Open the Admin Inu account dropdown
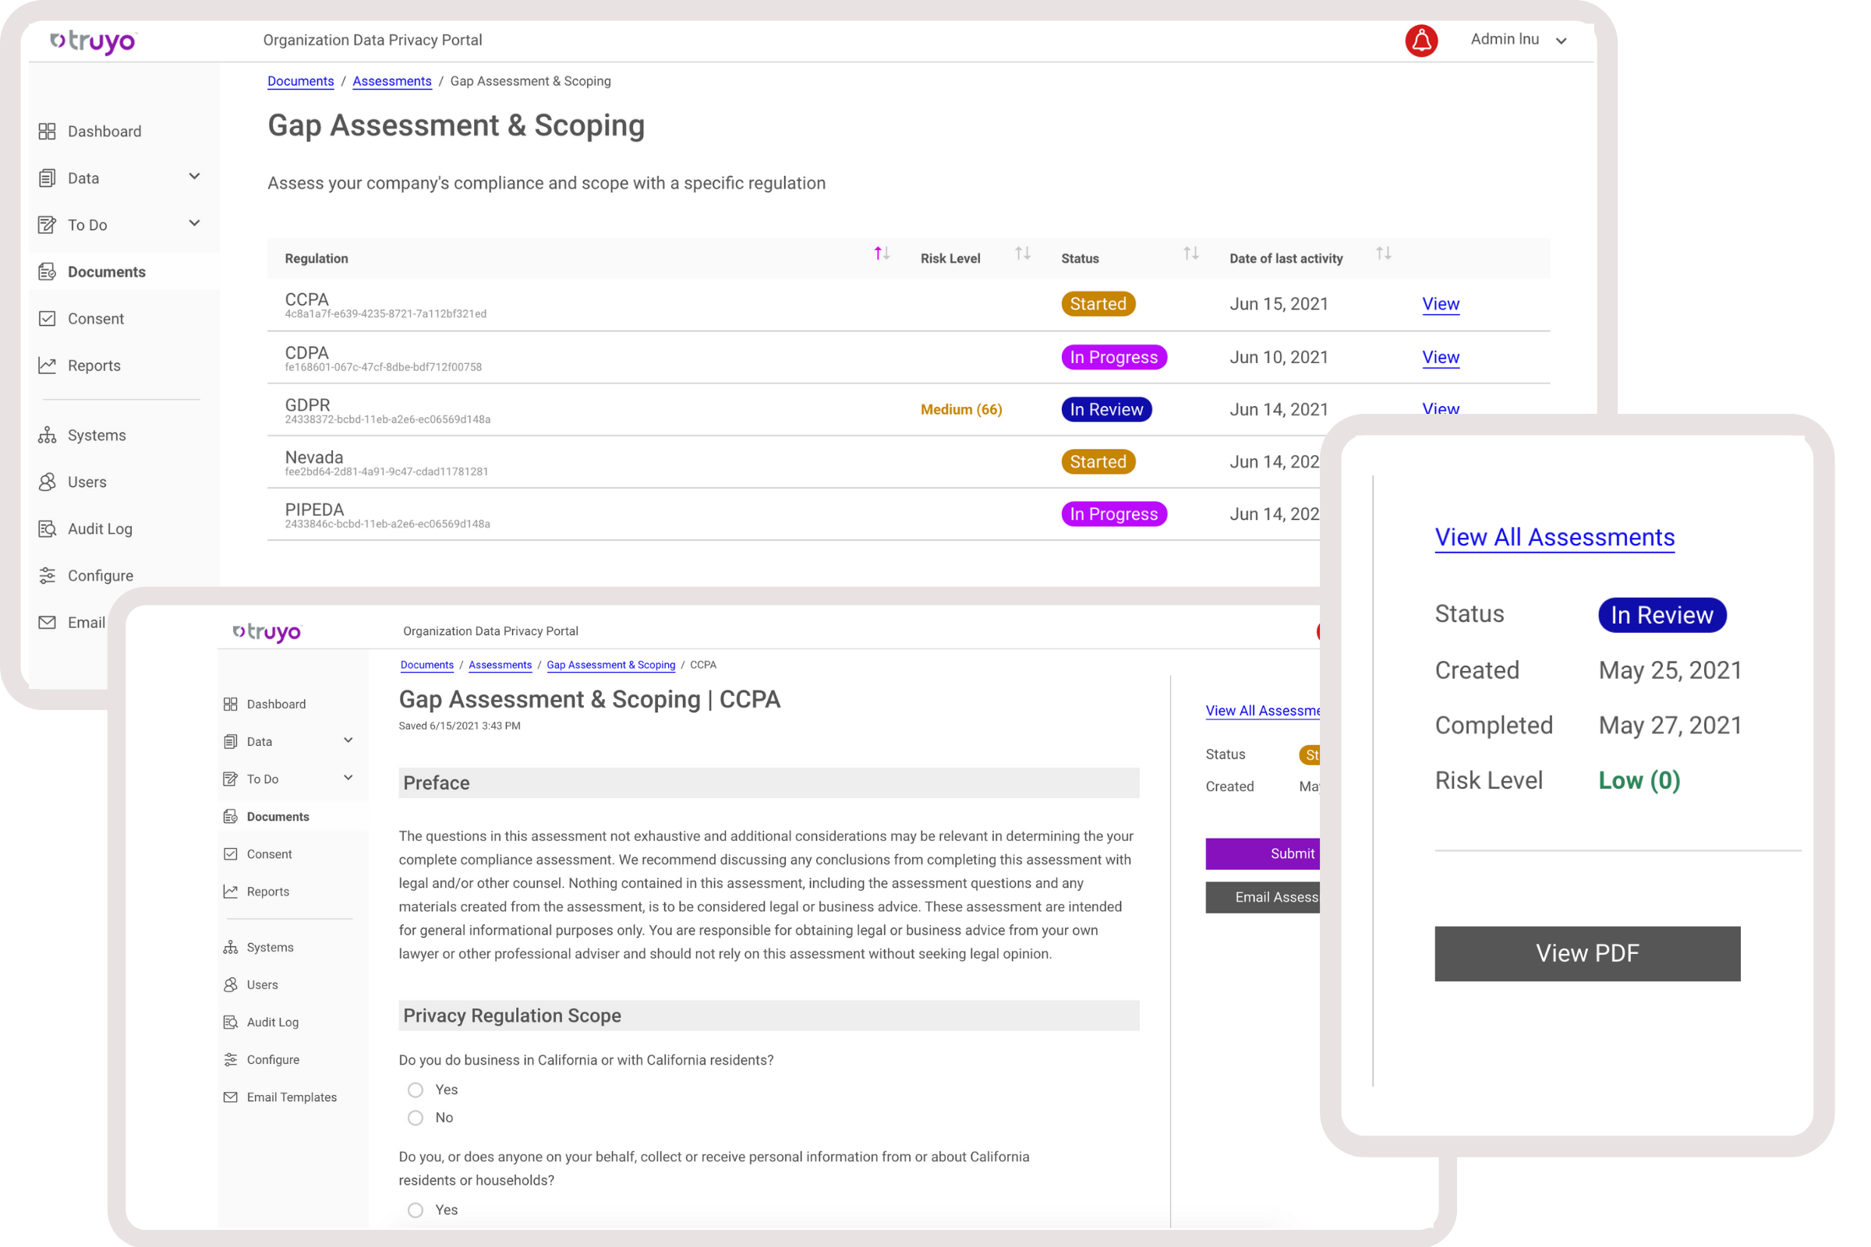The height and width of the screenshot is (1247, 1871). click(1519, 40)
